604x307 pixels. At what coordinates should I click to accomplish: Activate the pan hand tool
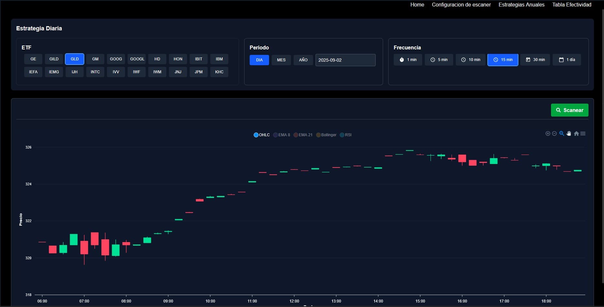point(569,133)
